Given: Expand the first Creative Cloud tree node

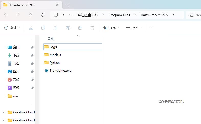Looking at the screenshot, I should click(x=3, y=112).
